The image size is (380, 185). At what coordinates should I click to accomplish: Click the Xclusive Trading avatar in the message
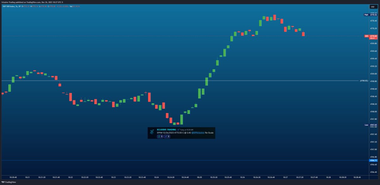coord(152,132)
